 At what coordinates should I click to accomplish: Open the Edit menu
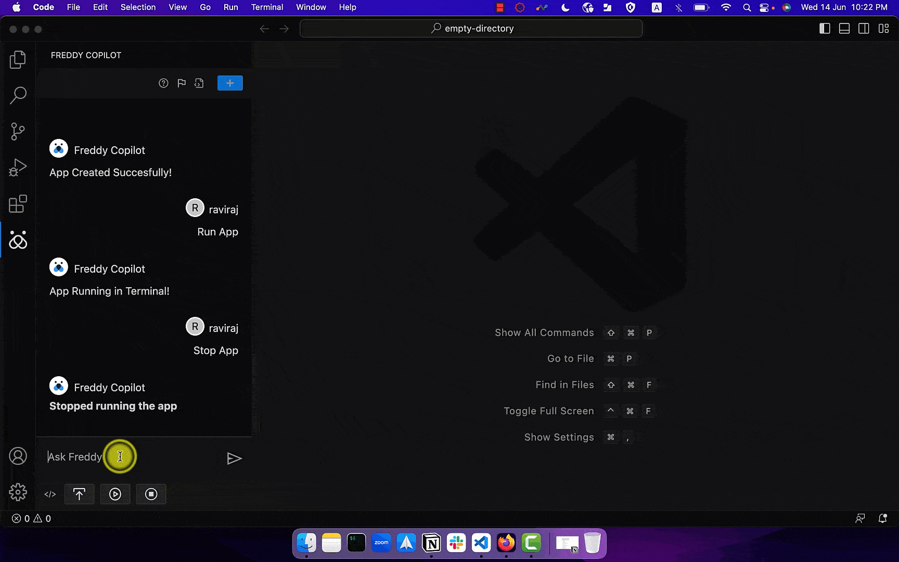tap(100, 7)
